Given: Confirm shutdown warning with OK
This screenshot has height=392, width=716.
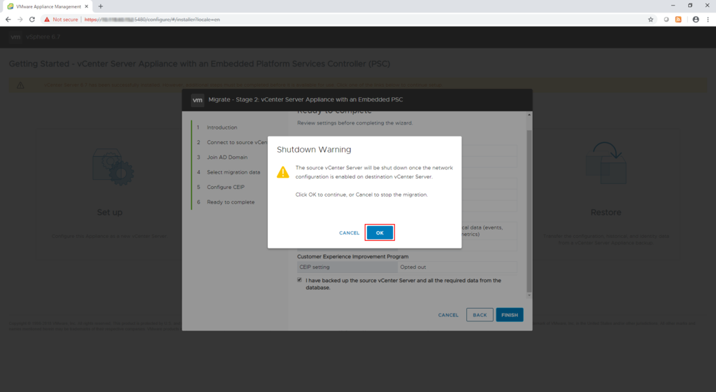Looking at the screenshot, I should (380, 232).
